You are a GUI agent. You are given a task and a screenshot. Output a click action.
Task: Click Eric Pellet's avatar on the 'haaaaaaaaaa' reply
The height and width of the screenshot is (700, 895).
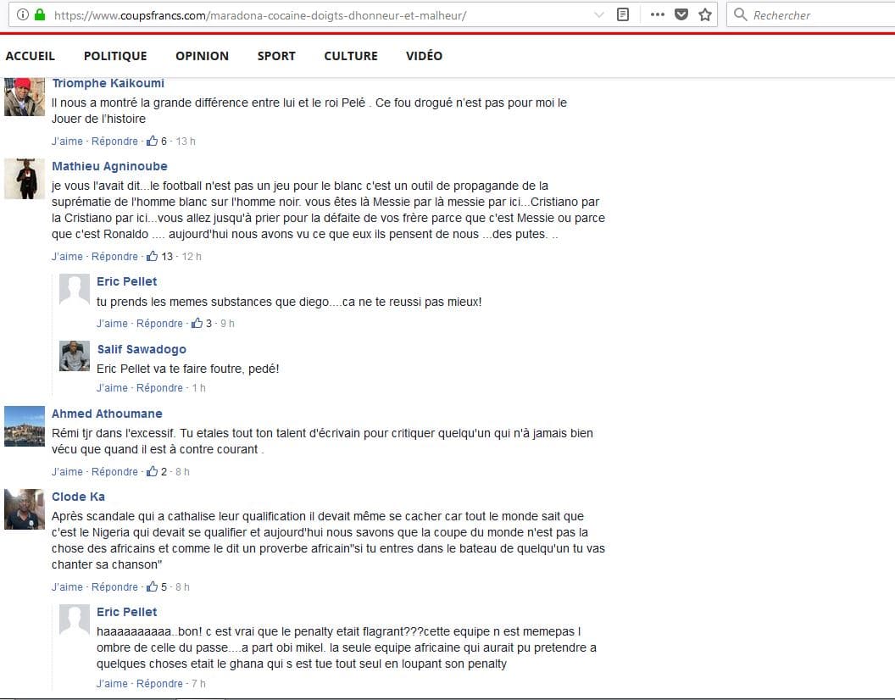tap(75, 619)
